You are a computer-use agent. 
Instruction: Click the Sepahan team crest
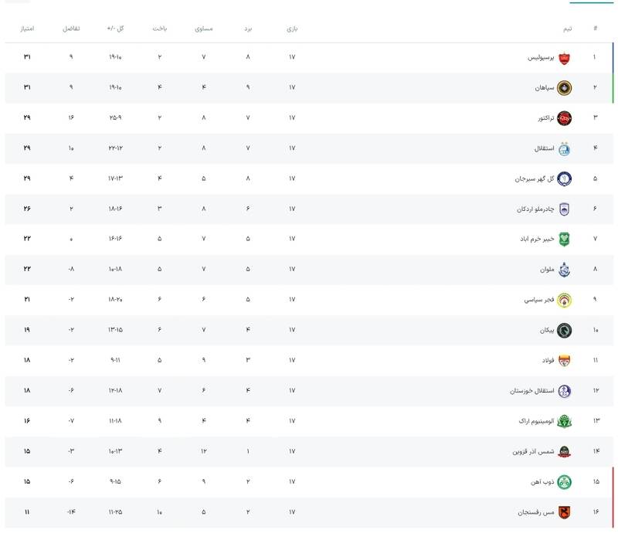click(564, 87)
